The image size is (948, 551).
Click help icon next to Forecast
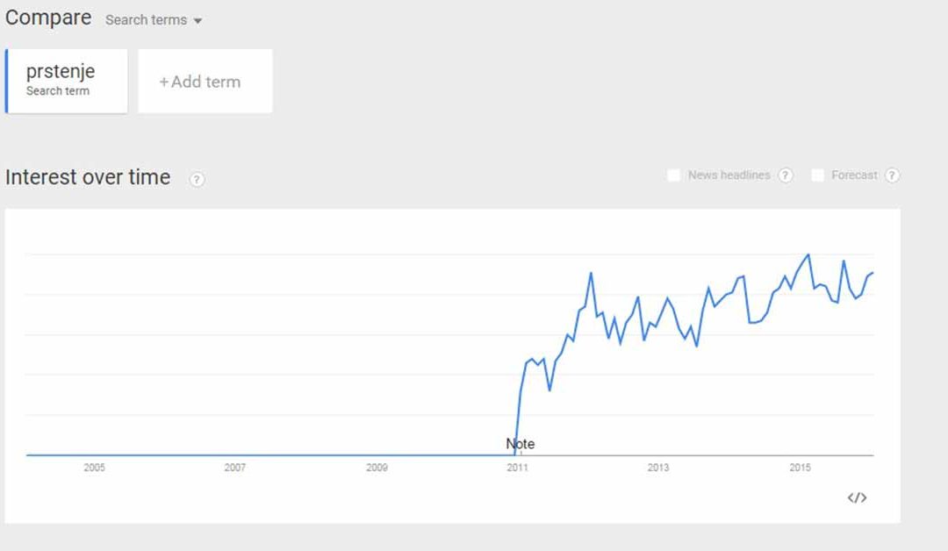coord(892,175)
